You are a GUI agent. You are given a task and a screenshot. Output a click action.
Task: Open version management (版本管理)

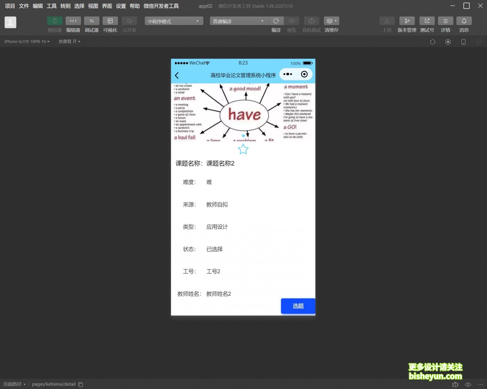[407, 21]
